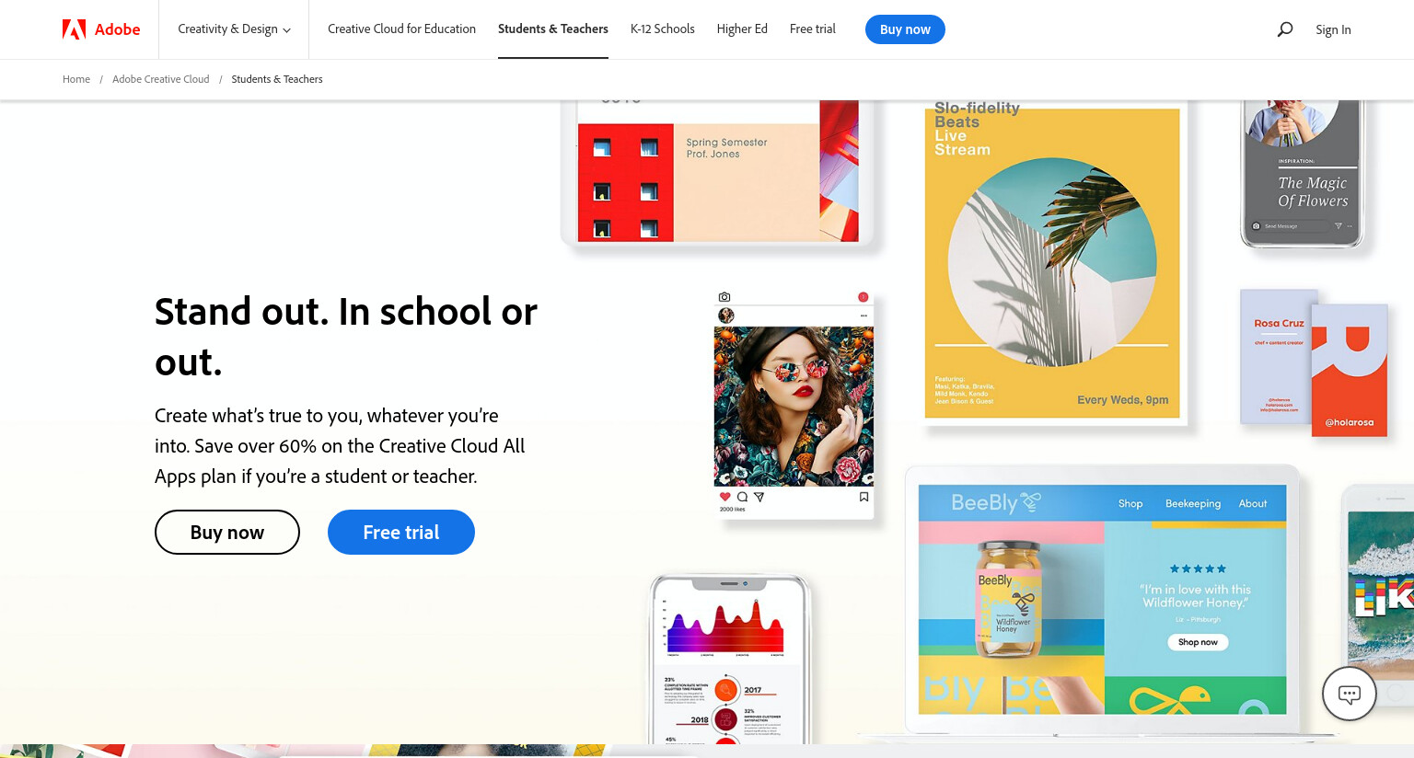Click the camera icon on Instagram mockup
This screenshot has height=758, width=1414.
(x=724, y=297)
